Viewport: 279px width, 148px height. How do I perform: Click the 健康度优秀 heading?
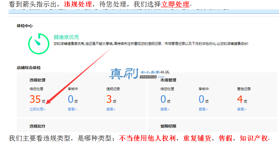click(66, 37)
